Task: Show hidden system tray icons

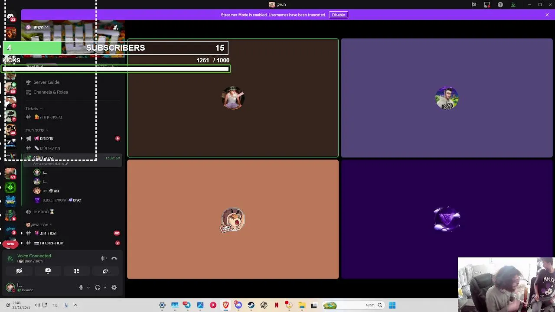Action: (x=75, y=305)
